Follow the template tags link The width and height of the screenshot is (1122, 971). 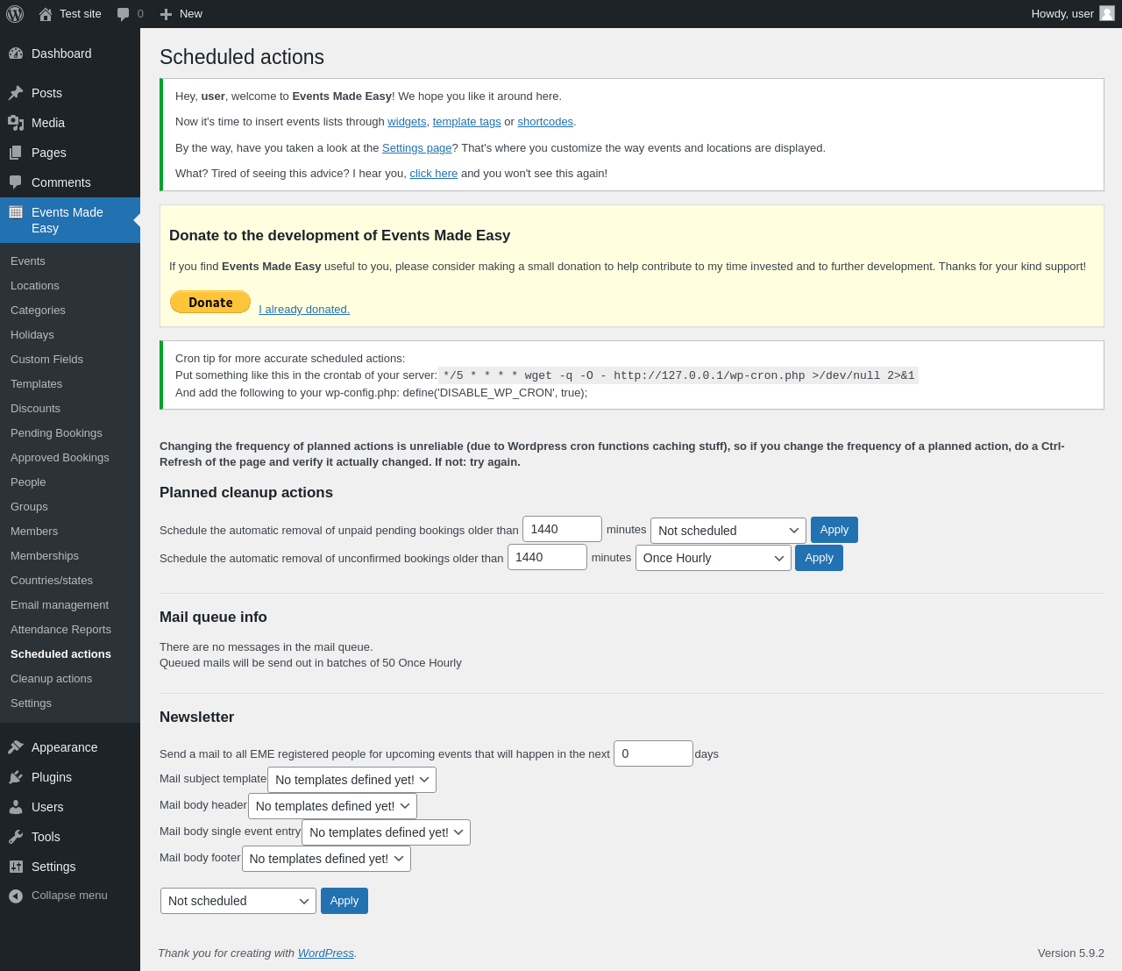[x=467, y=122]
